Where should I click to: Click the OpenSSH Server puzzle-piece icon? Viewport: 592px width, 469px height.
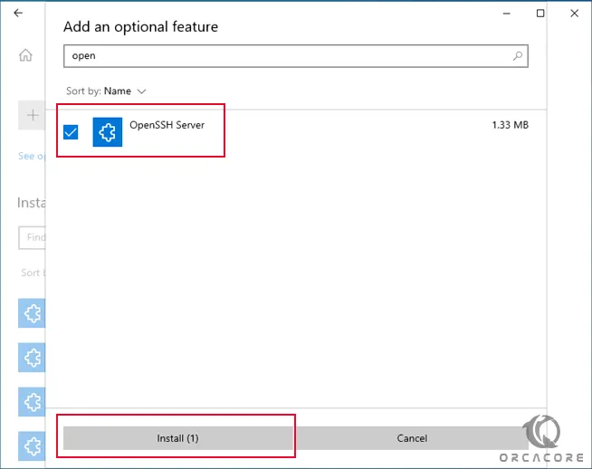(108, 132)
